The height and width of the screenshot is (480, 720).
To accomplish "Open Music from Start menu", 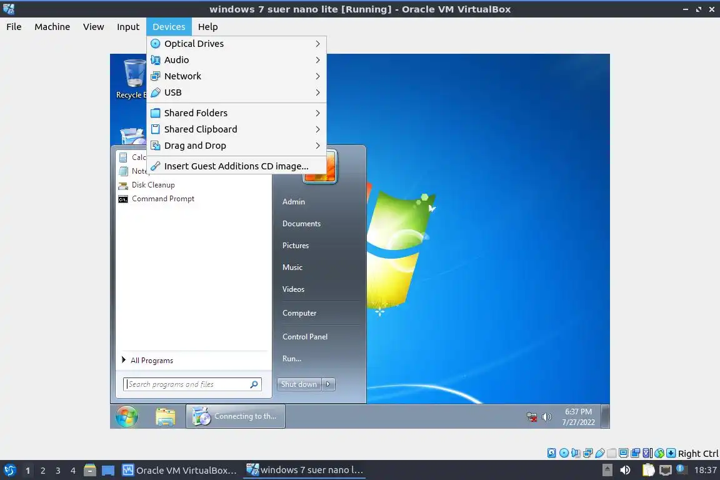I will pyautogui.click(x=292, y=267).
